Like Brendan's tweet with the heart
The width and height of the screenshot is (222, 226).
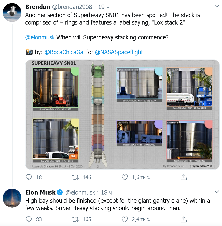pos(124,177)
